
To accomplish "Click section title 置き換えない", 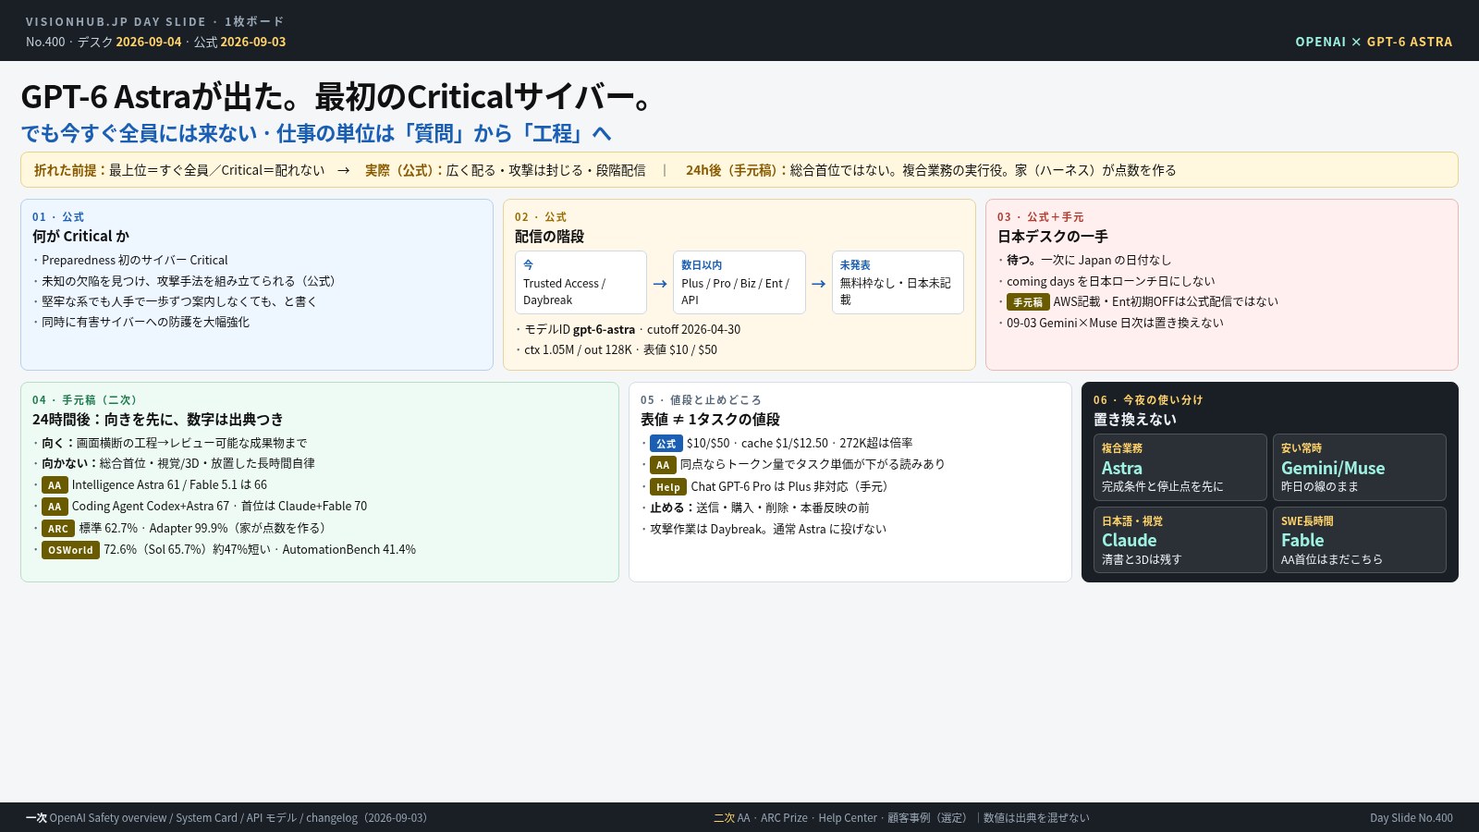I will (1135, 420).
